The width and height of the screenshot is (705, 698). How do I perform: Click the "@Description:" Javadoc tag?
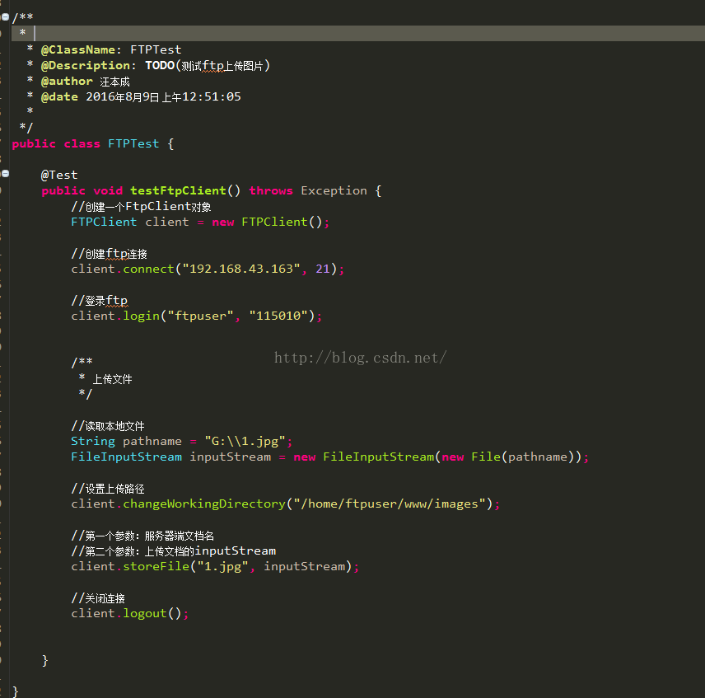[89, 66]
